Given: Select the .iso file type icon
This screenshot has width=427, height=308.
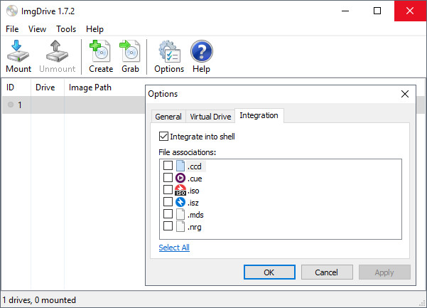Looking at the screenshot, I should coord(180,190).
